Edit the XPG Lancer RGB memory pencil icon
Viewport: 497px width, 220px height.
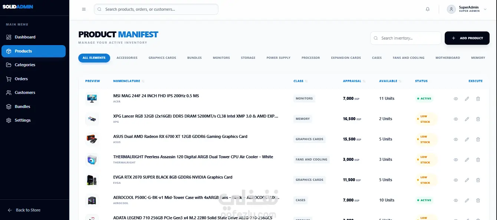click(x=467, y=119)
